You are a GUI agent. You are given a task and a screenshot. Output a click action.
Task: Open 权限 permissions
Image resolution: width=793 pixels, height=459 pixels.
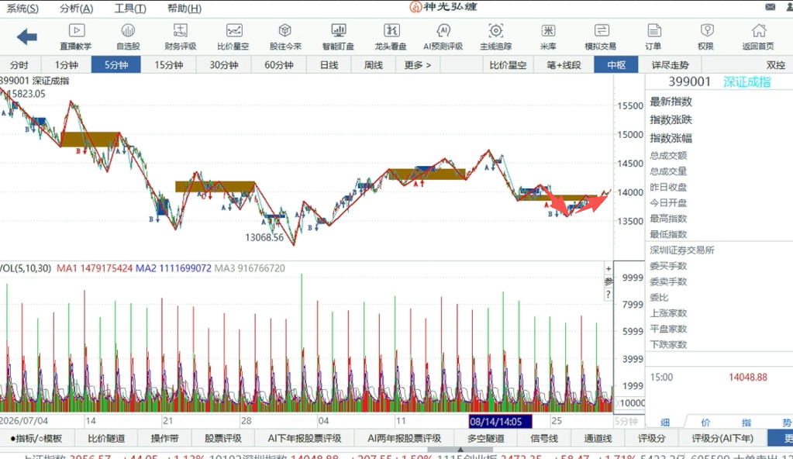pyautogui.click(x=706, y=37)
